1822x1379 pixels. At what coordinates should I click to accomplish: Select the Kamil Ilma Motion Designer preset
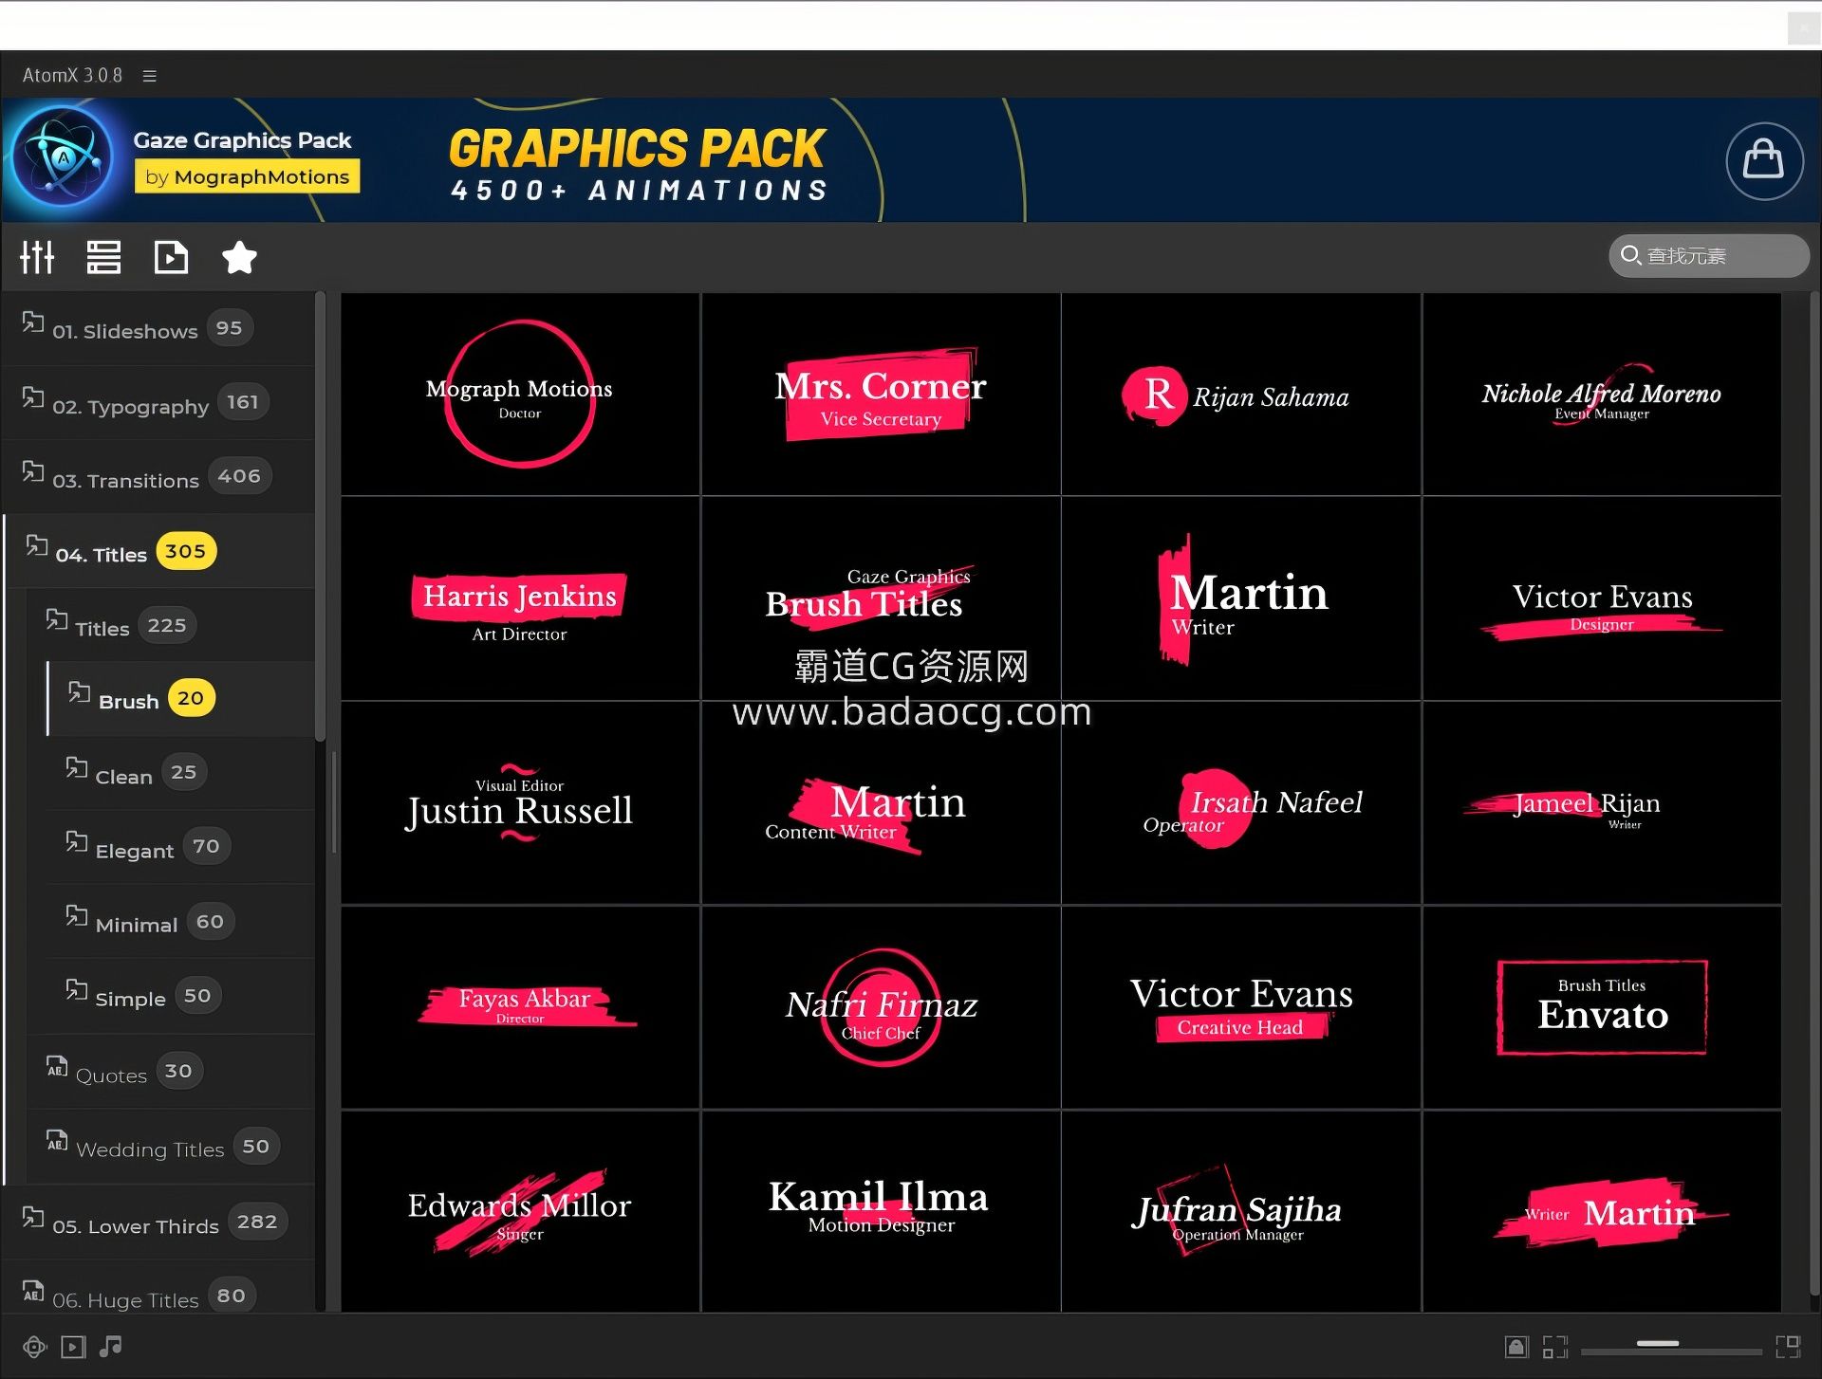[881, 1212]
